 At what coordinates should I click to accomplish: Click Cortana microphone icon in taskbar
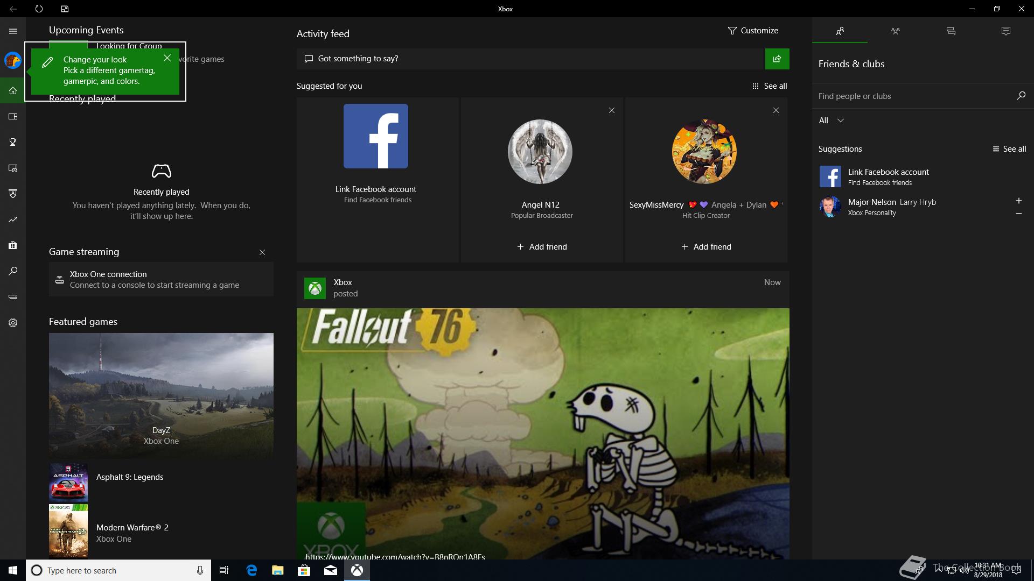click(200, 570)
